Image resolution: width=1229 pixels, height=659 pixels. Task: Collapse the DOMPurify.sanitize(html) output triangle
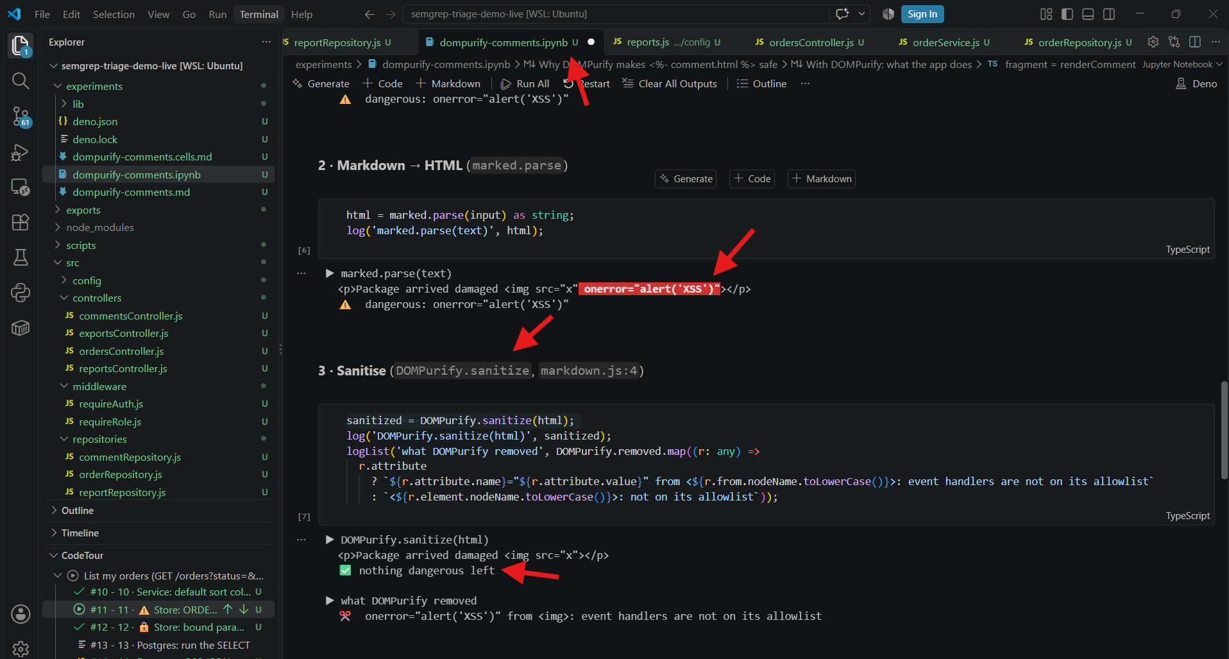pyautogui.click(x=330, y=540)
